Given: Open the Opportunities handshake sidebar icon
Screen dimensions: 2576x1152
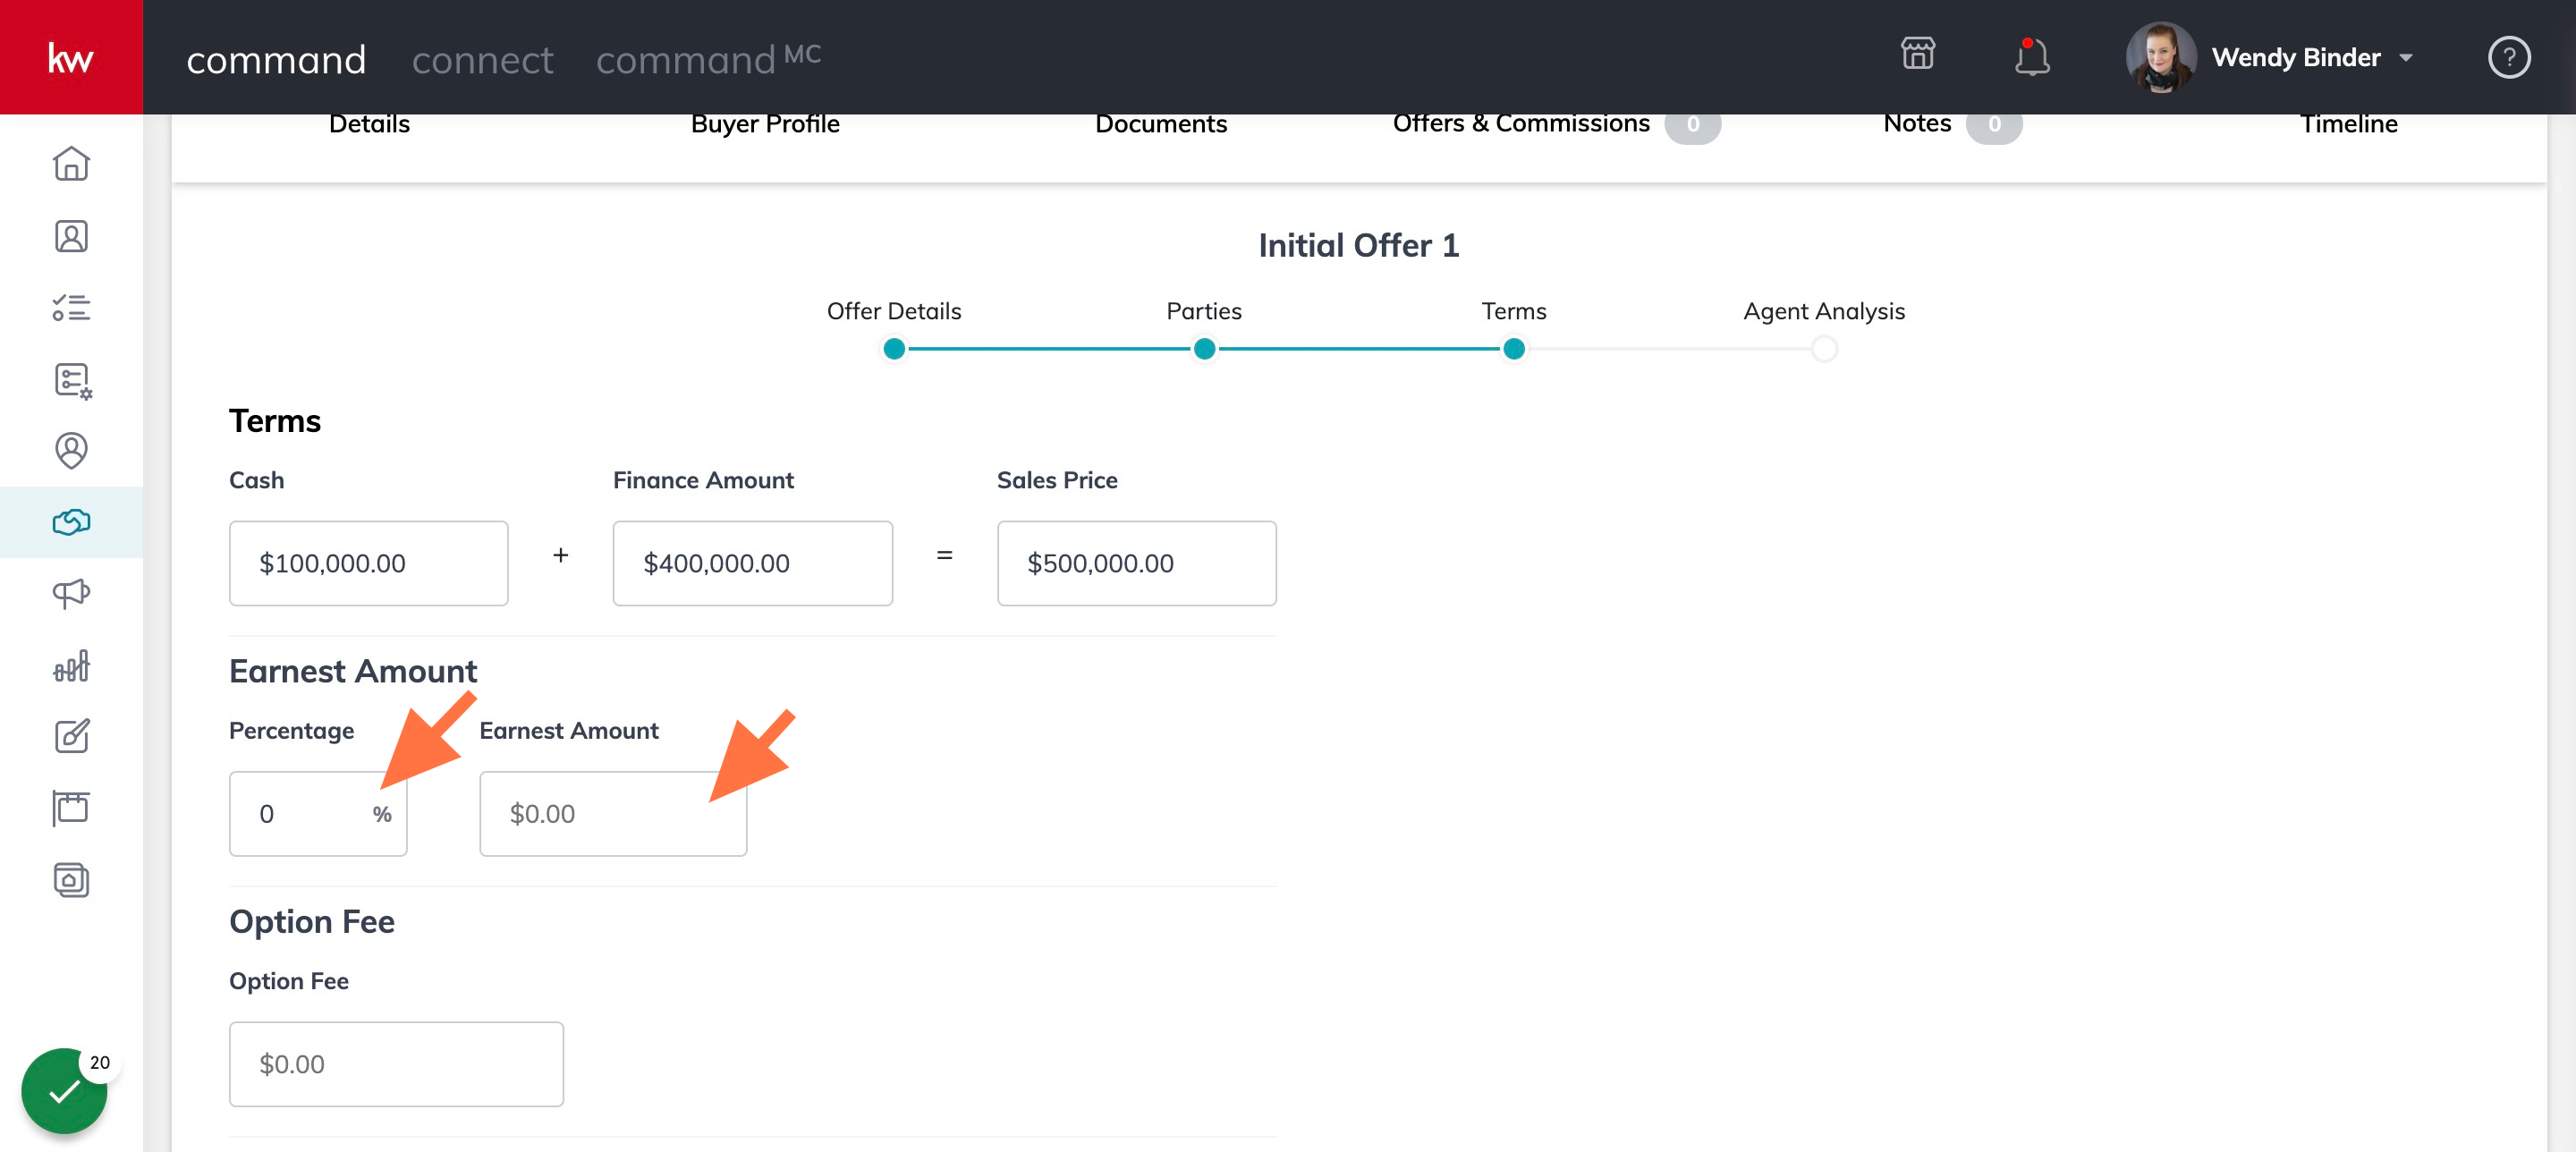Looking at the screenshot, I should [71, 522].
